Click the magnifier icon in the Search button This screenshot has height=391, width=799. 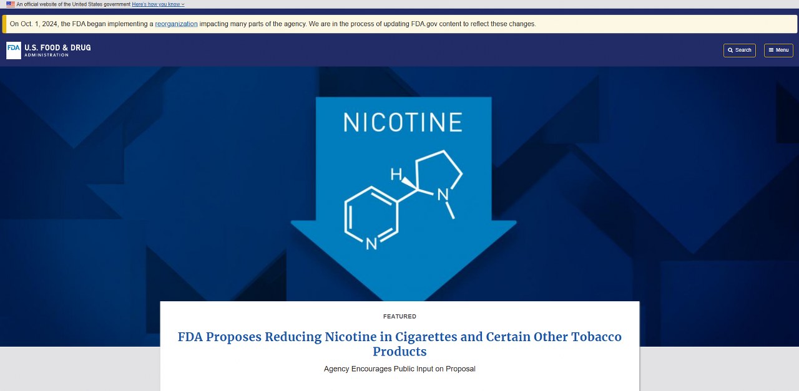(730, 51)
